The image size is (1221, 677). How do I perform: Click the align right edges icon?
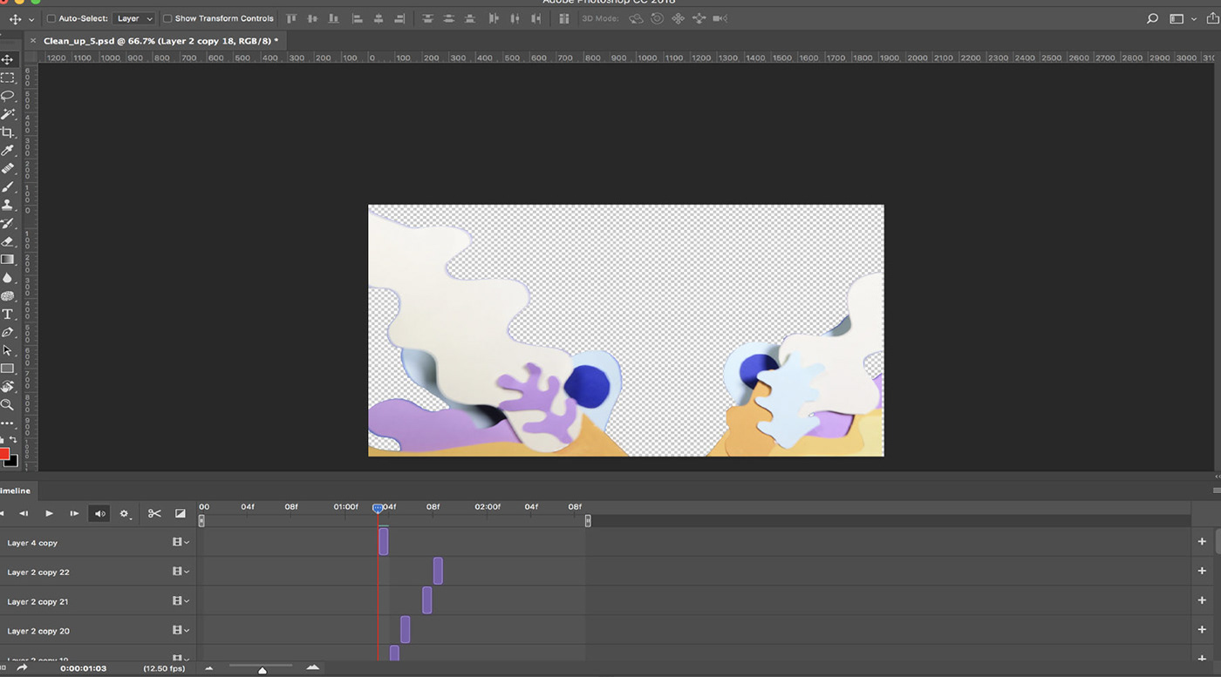399,18
